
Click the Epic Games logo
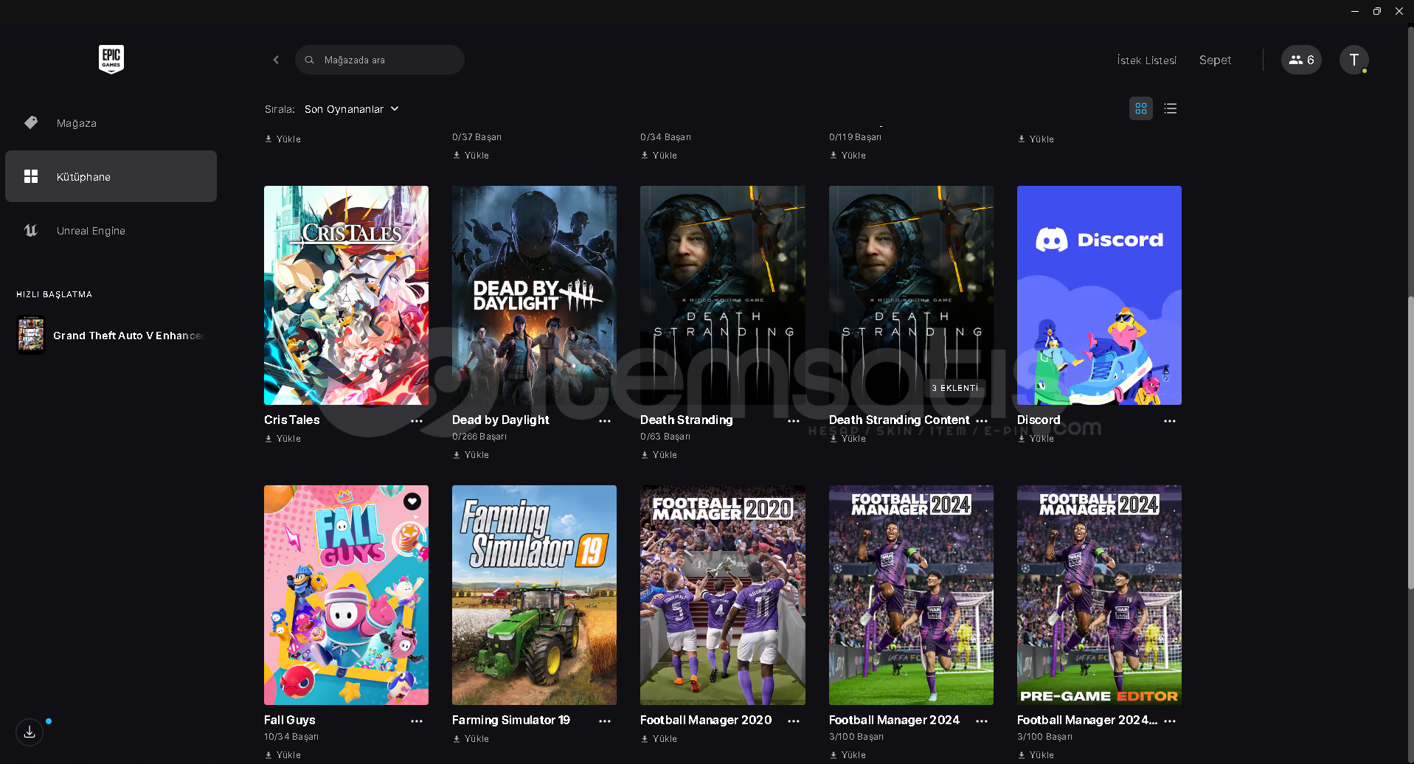coord(111,59)
